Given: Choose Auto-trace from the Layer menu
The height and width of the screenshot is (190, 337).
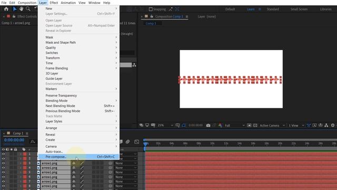Looking at the screenshot, I should [x=78, y=151].
